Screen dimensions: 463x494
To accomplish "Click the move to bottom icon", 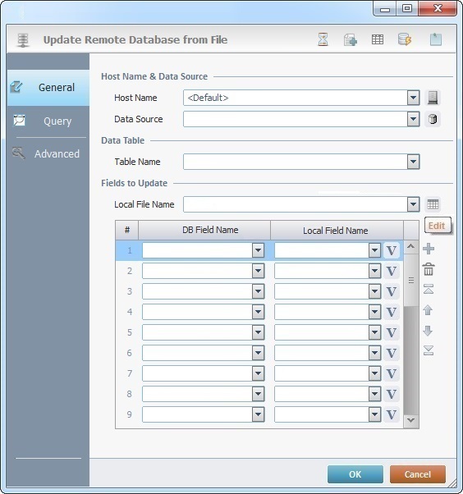I will (x=429, y=350).
